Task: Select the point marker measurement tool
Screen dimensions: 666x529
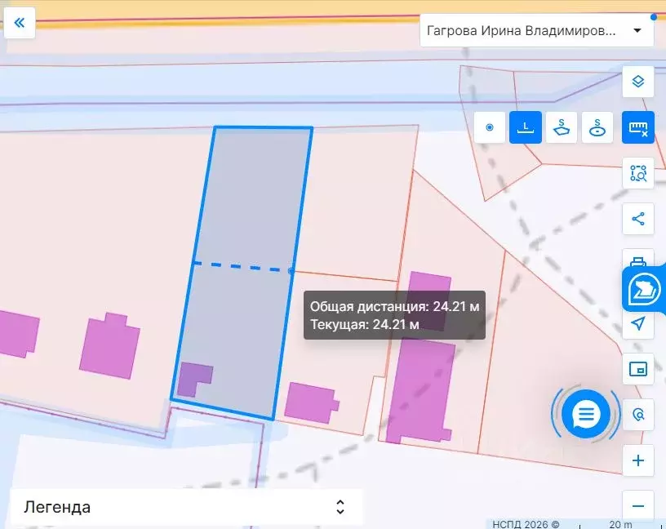Action: coord(490,127)
